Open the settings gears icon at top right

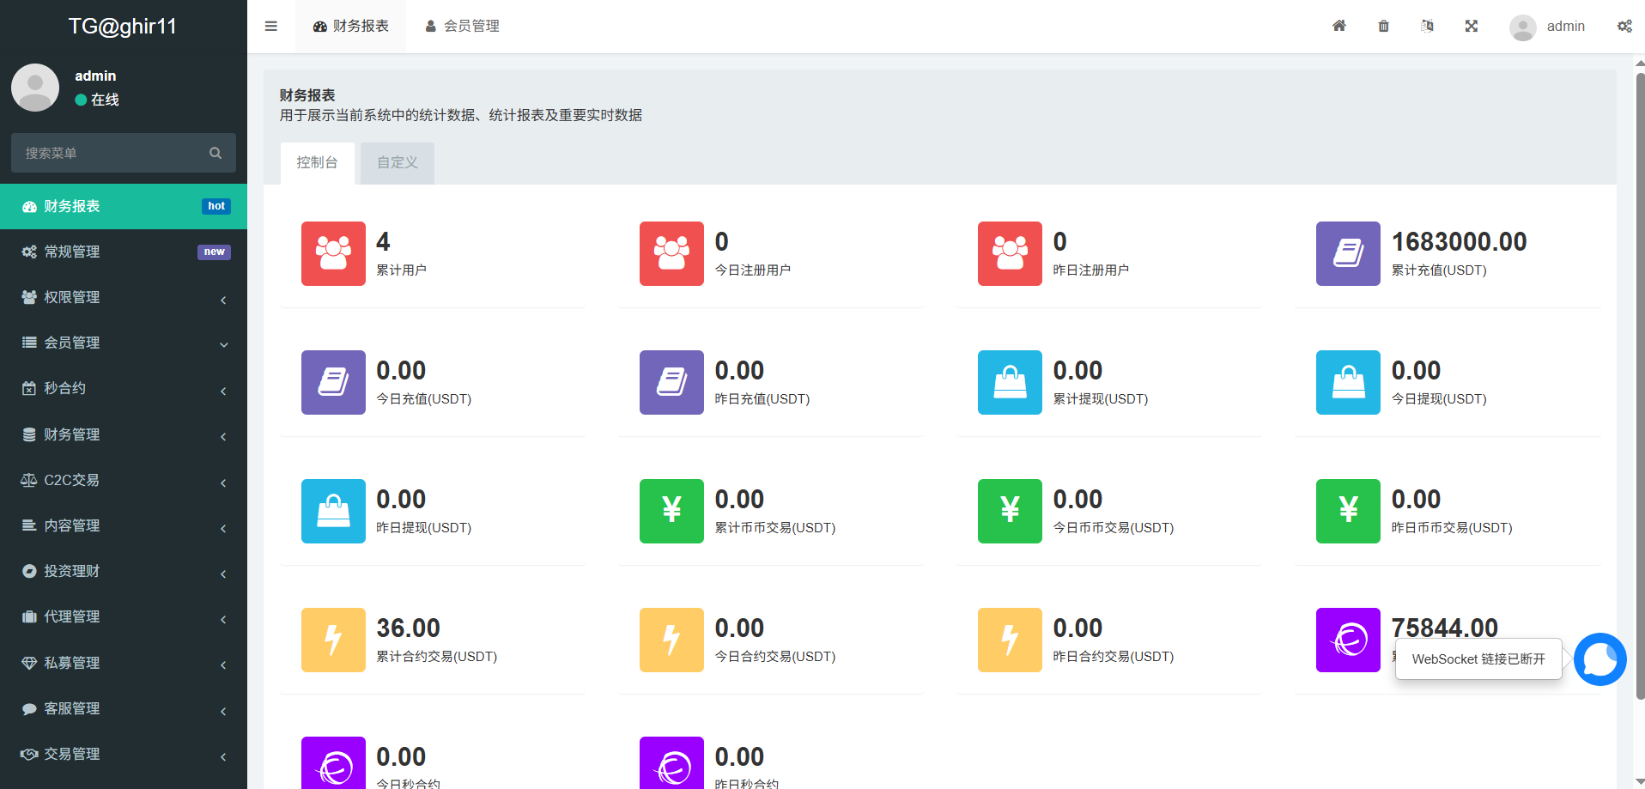(1624, 27)
